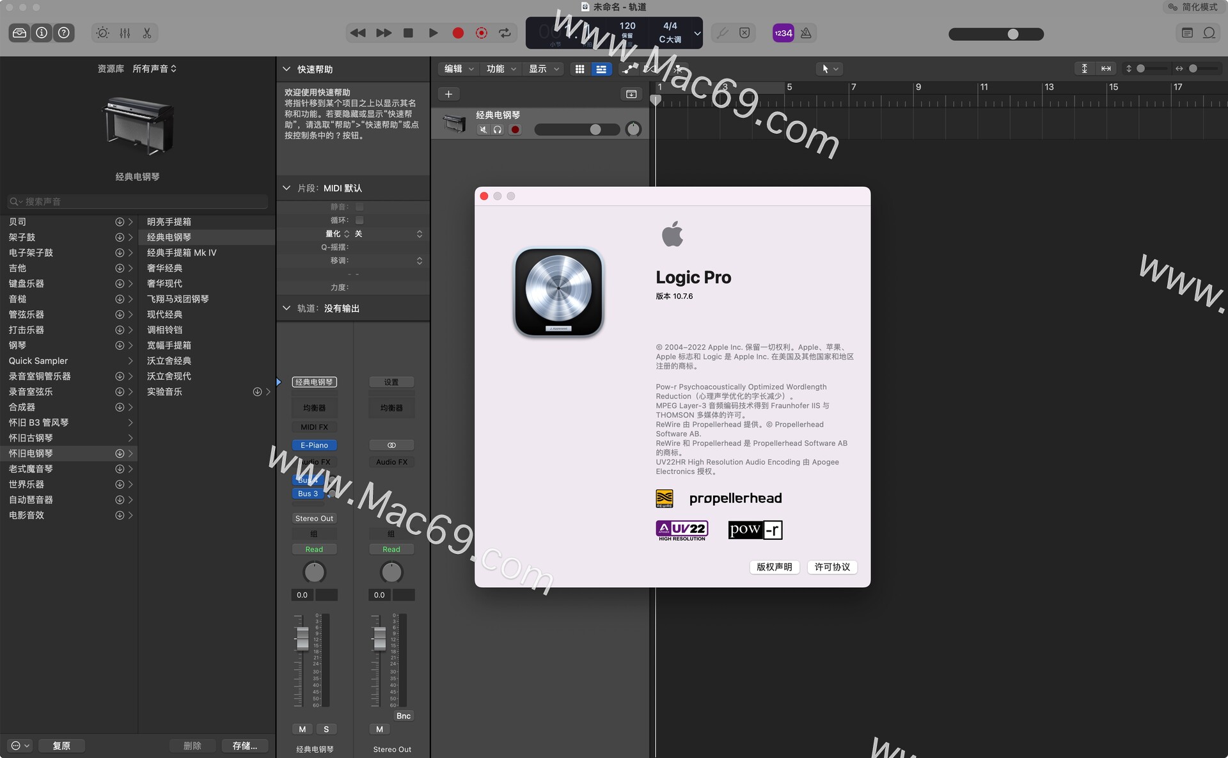Screen dimensions: 1228x758
Task: Click the tuner icon in control bar
Action: 722,33
